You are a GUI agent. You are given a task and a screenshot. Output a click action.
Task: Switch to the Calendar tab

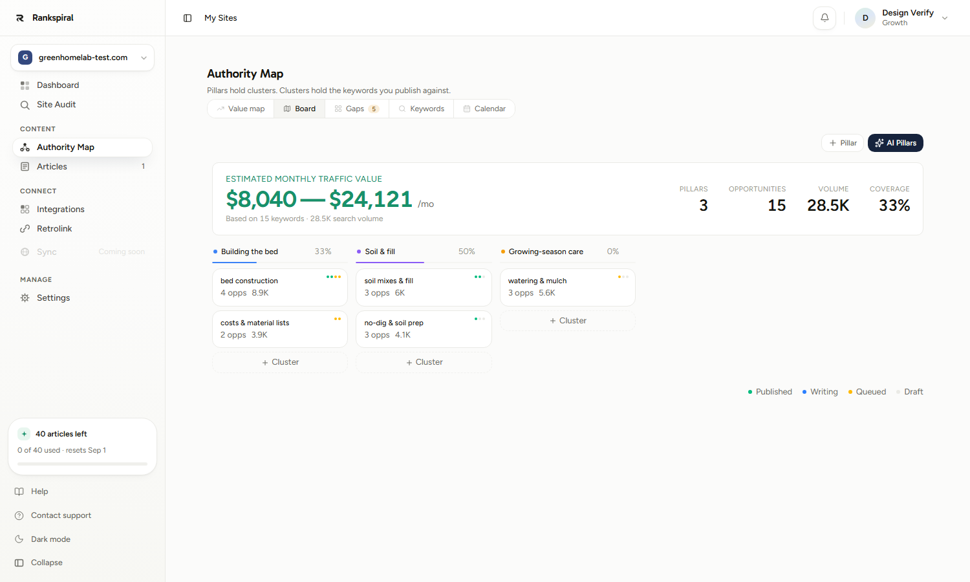484,109
